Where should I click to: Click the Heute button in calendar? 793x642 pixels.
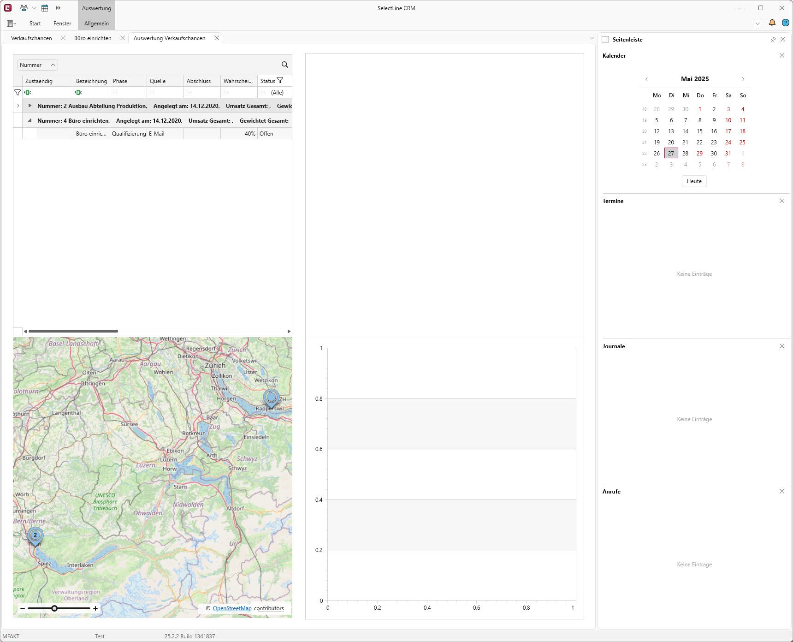coord(694,181)
